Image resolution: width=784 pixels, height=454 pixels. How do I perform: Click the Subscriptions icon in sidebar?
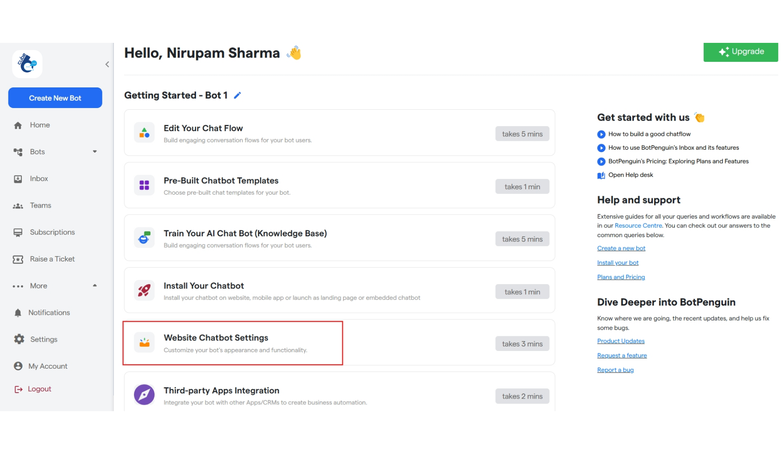[18, 233]
